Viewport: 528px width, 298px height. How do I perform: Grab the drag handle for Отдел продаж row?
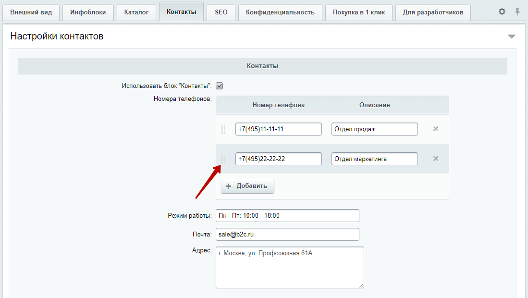point(223,129)
